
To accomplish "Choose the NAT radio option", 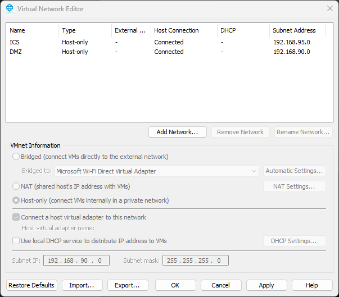I will [16, 186].
